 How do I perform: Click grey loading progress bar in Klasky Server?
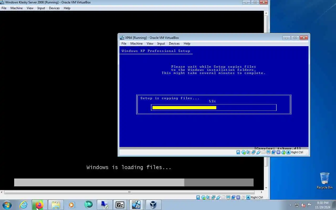[134, 182]
